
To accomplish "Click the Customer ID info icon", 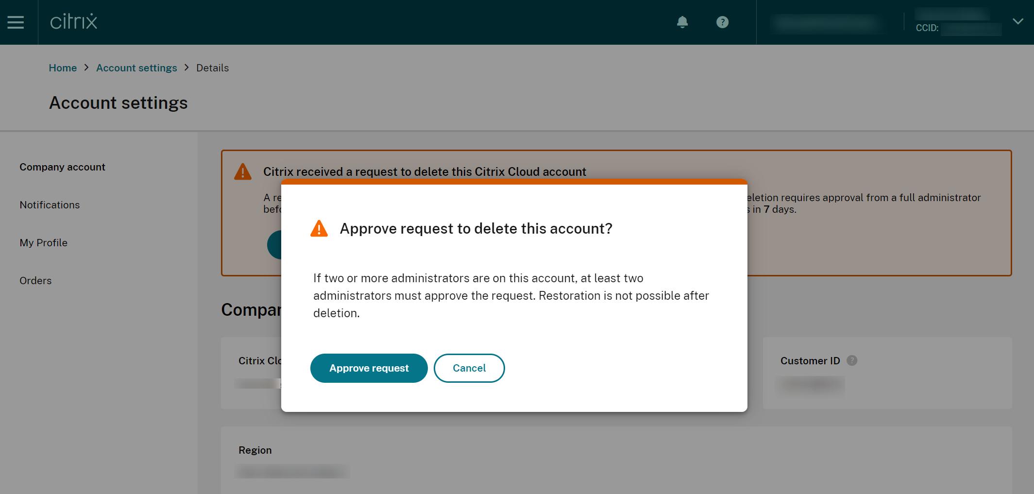I will tap(852, 360).
